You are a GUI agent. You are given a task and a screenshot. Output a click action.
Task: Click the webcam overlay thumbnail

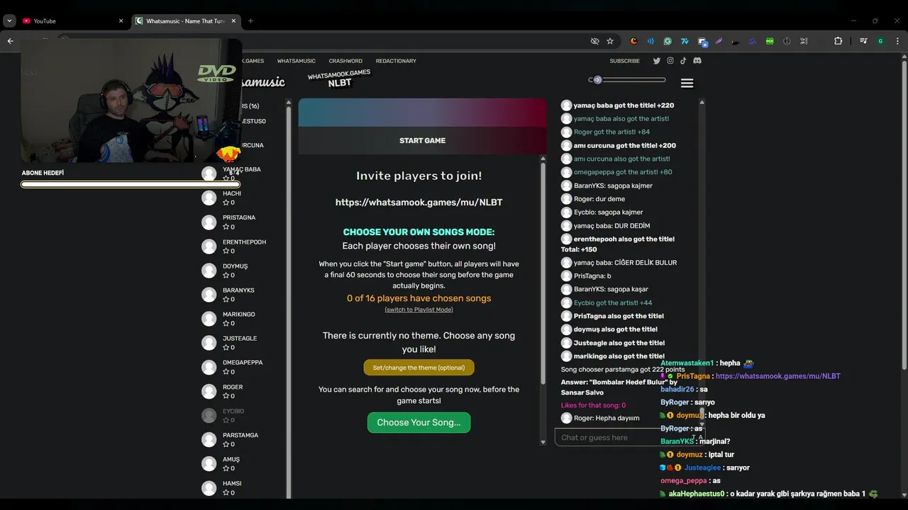coord(131,101)
